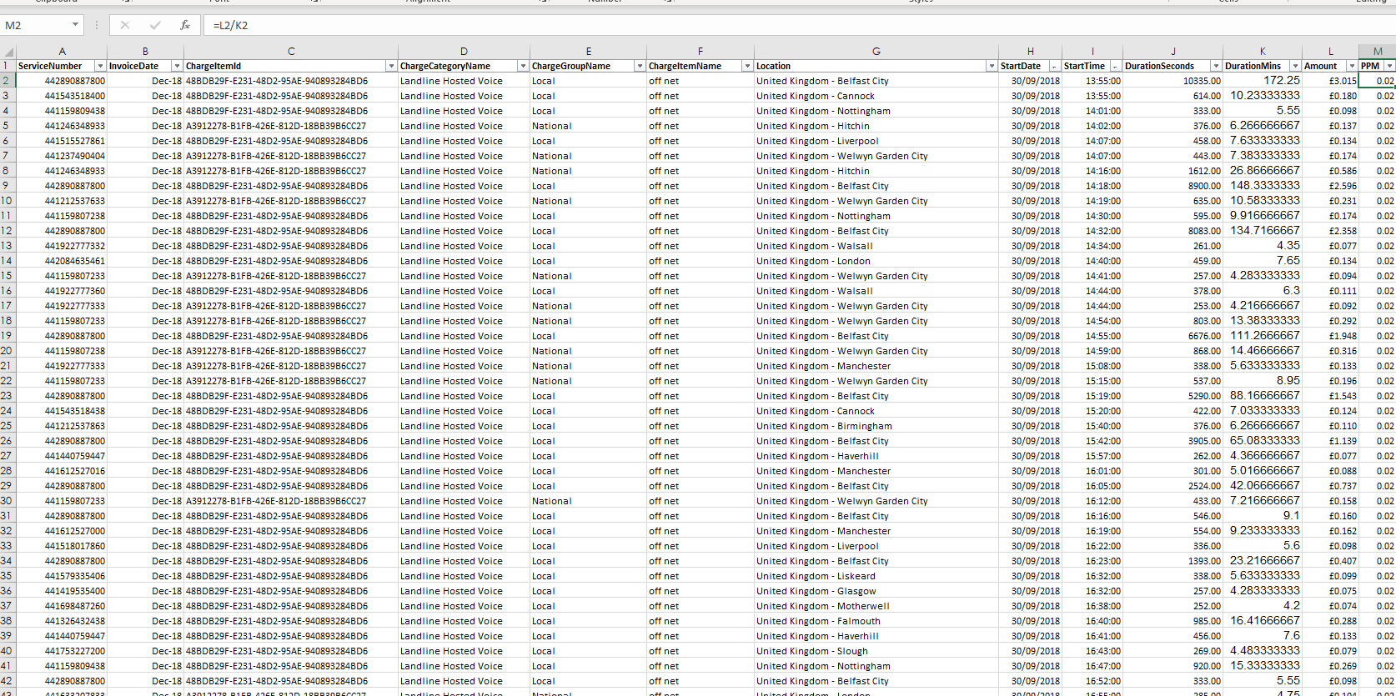Open the Insert Function fx icon
The image size is (1396, 696).
click(x=185, y=25)
